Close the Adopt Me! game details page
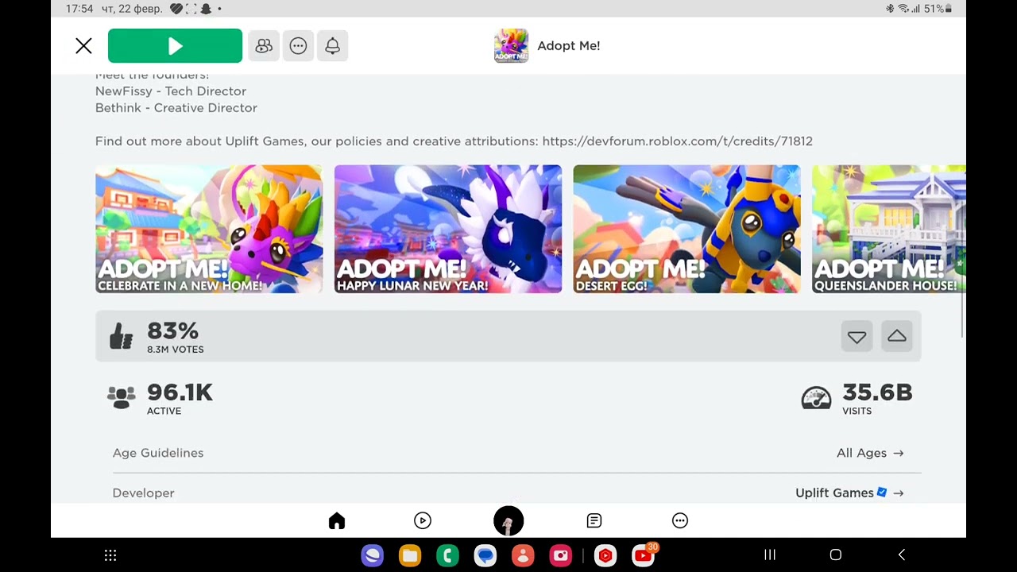The image size is (1017, 572). coord(83,46)
